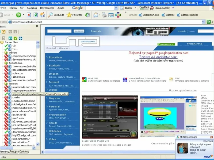Click the popup blocker '1 bloqueado(s)' icon

pyautogui.click(x=152, y=8)
